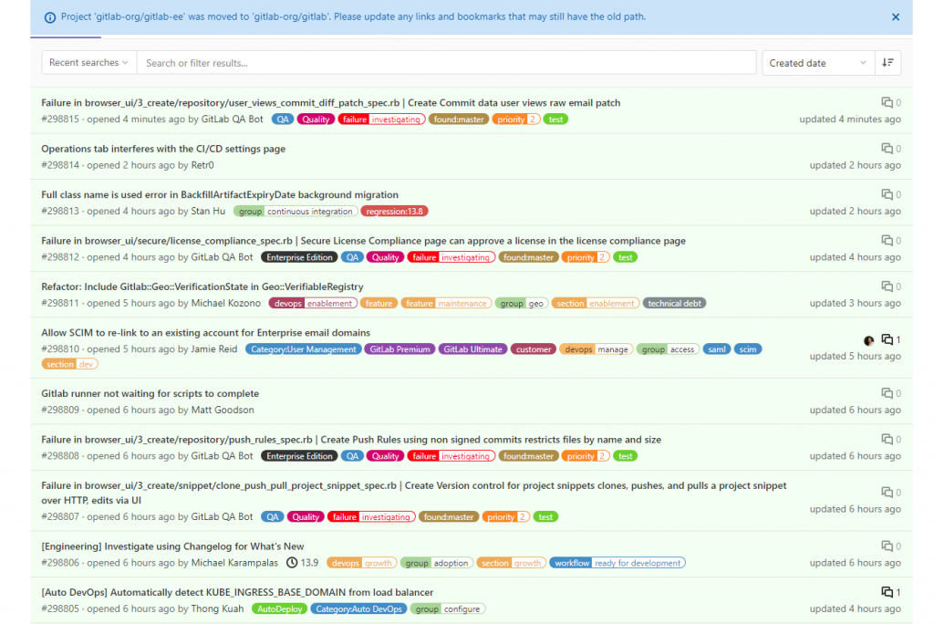Click the Category:Auto DevOps label
The height and width of the screenshot is (624, 934).
[358, 609]
